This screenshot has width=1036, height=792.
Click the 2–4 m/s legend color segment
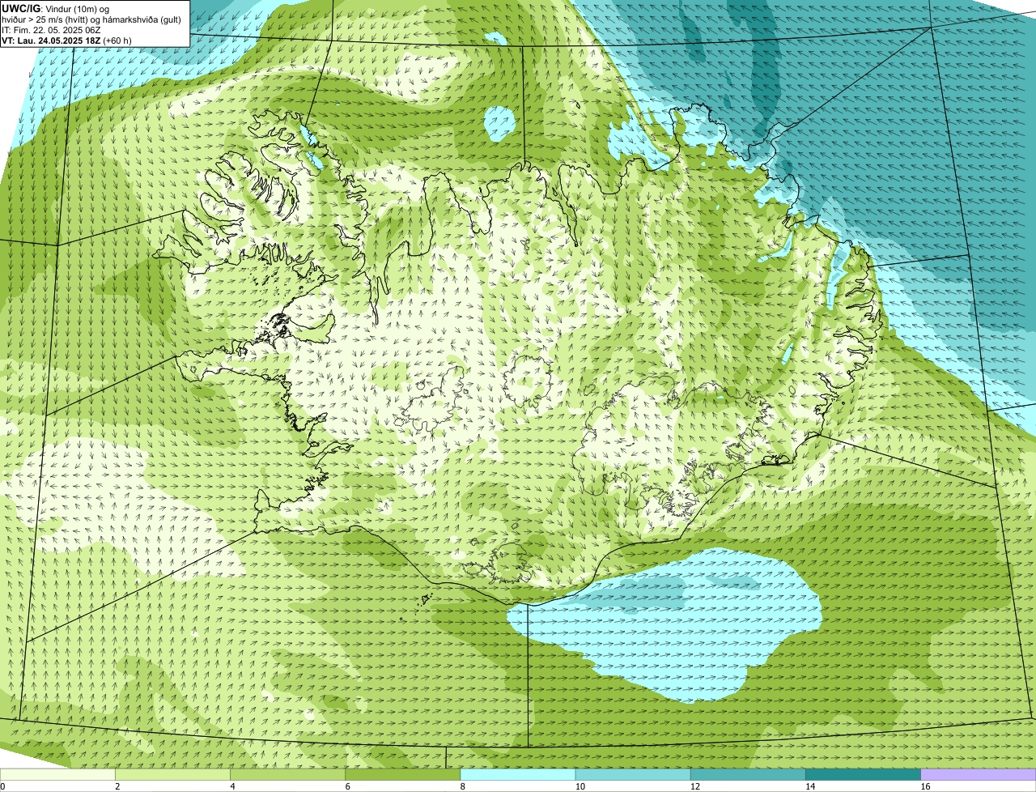[173, 774]
